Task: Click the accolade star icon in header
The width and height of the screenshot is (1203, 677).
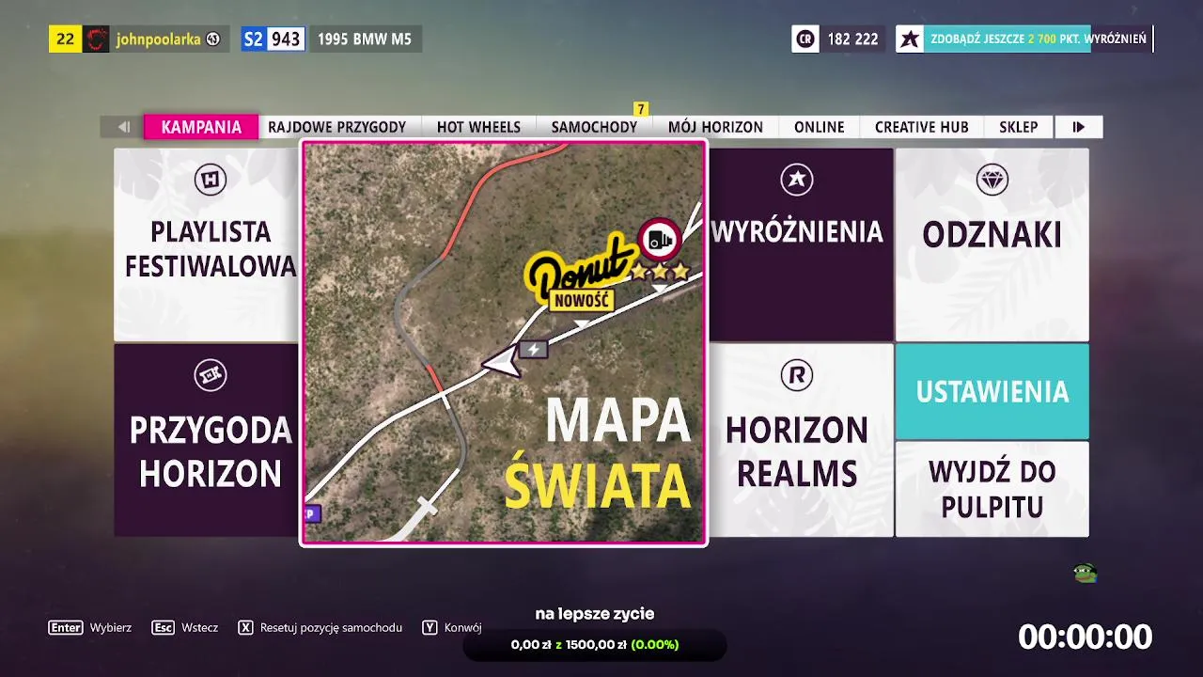Action: (x=910, y=39)
